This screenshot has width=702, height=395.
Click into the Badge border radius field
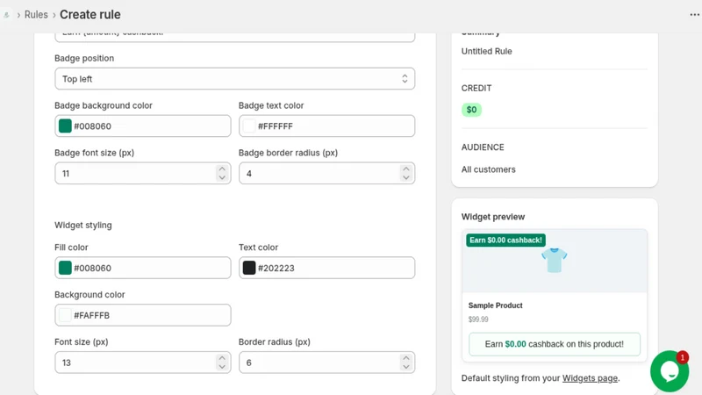[x=326, y=173]
